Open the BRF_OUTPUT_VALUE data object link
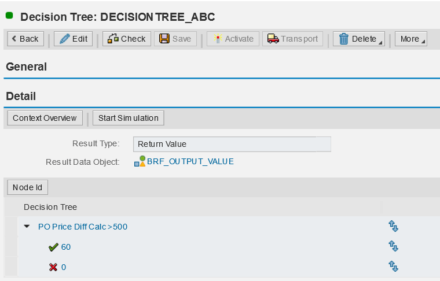Image resolution: width=440 pixels, height=281 pixels. pyautogui.click(x=190, y=161)
